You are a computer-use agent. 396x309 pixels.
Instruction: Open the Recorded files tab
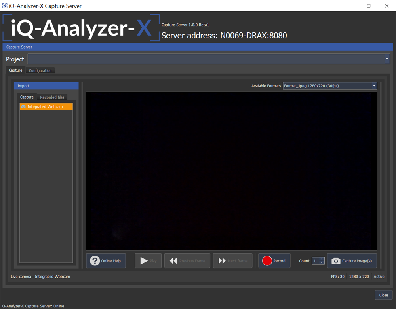pyautogui.click(x=52, y=97)
